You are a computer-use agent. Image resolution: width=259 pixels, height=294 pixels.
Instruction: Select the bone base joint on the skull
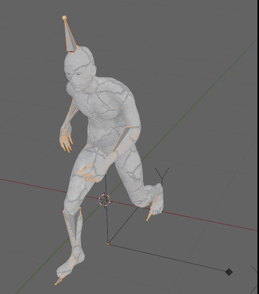pos(73,53)
